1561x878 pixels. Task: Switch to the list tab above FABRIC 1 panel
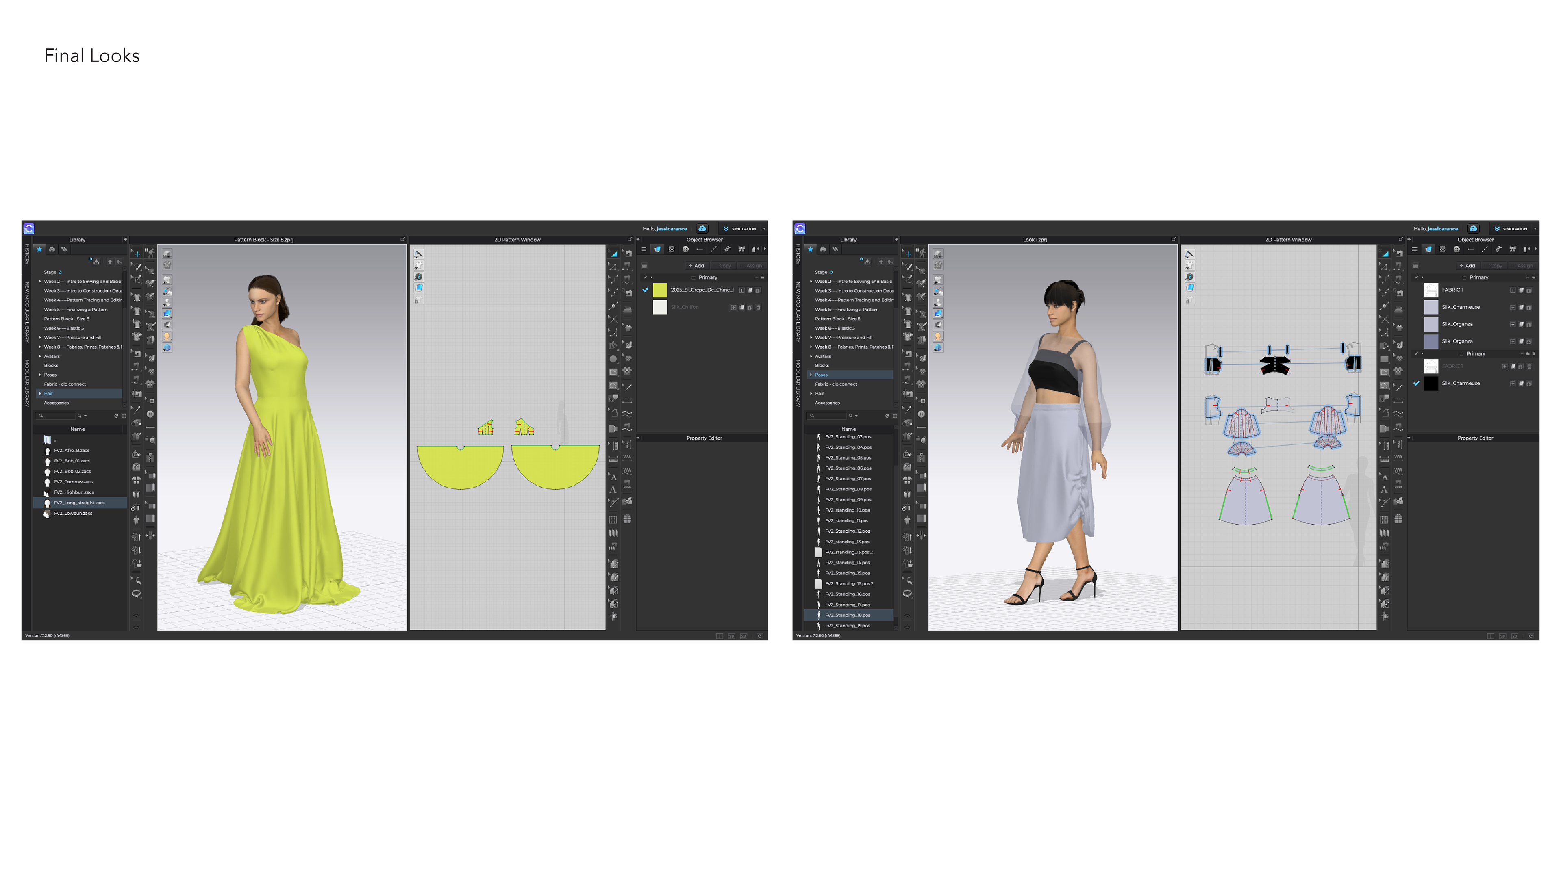tap(1414, 249)
